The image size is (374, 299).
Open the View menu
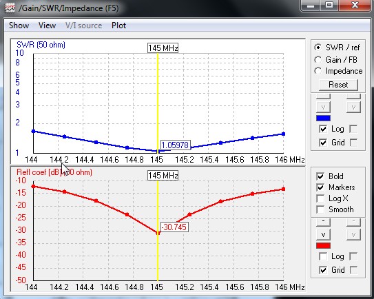pyautogui.click(x=48, y=25)
